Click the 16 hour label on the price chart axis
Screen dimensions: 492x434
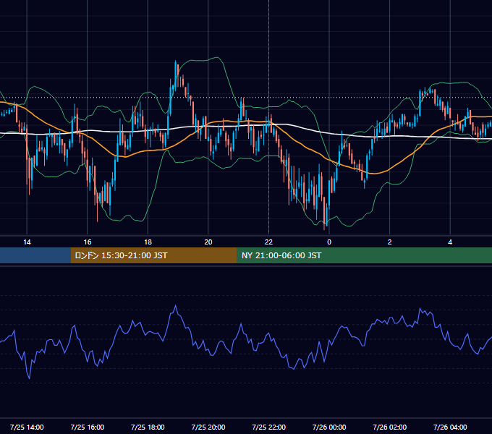pyautogui.click(x=88, y=242)
